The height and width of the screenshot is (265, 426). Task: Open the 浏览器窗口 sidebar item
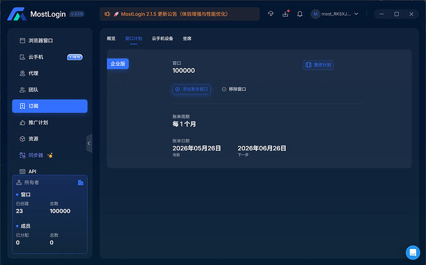50,41
